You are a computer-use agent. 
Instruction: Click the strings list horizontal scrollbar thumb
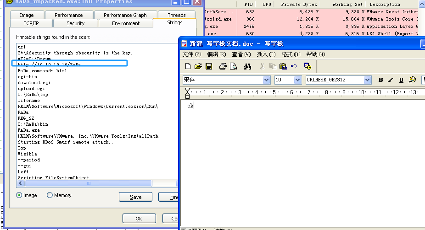[89, 183]
